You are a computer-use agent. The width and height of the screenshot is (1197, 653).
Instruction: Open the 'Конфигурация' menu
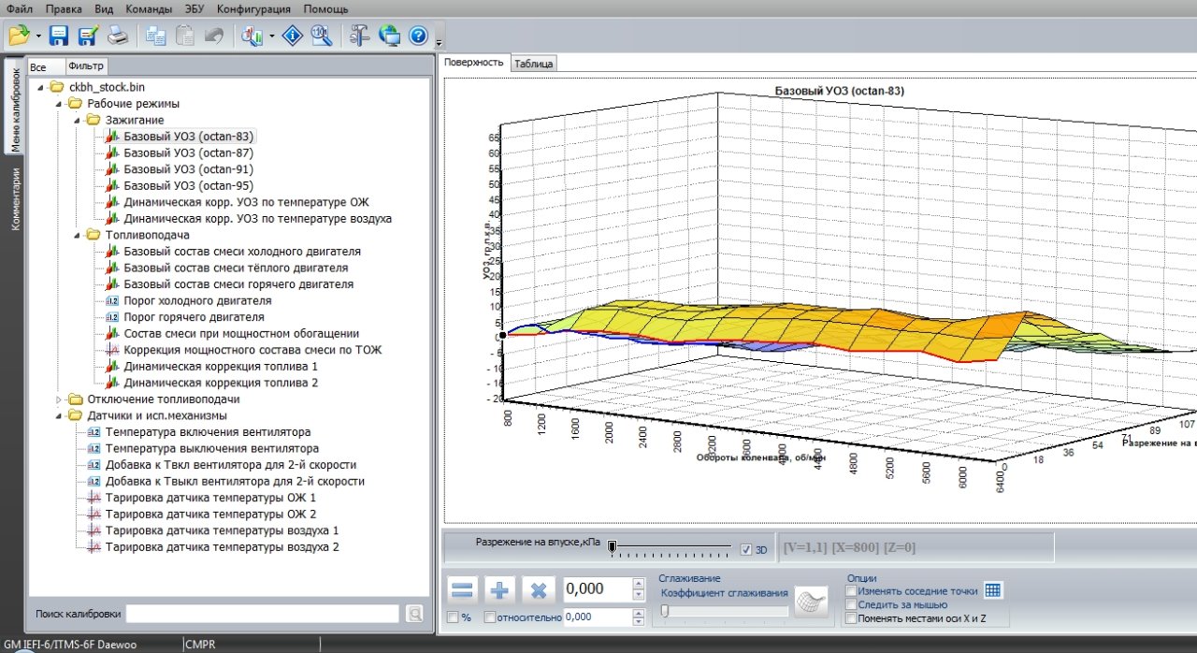[x=254, y=8]
